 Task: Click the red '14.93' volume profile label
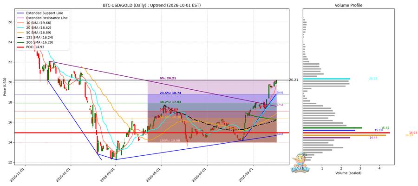point(413,133)
